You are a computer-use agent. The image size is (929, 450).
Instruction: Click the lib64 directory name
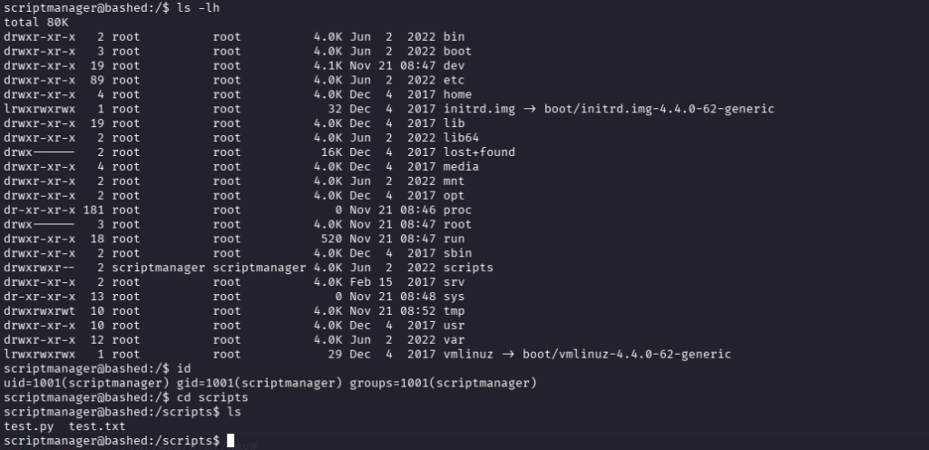click(x=461, y=137)
